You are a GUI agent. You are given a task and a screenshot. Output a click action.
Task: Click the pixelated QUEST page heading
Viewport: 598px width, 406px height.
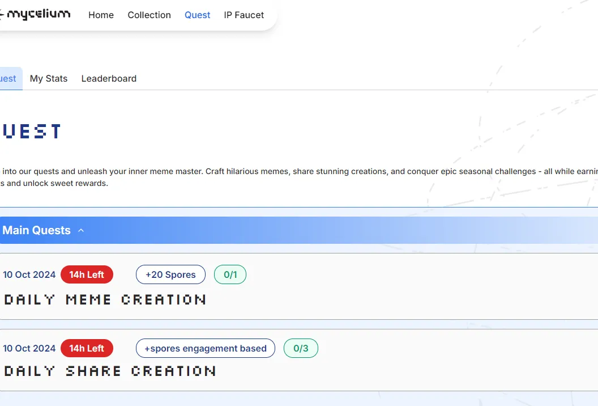point(32,132)
